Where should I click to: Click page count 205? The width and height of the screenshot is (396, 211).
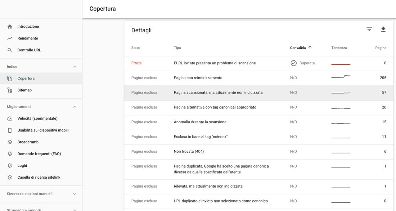coord(383,78)
